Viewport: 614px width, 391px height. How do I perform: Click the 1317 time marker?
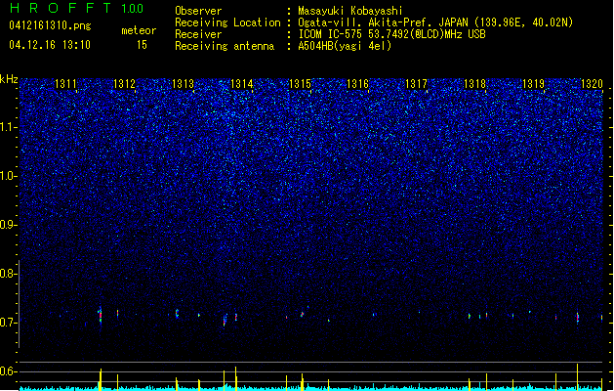(x=416, y=83)
